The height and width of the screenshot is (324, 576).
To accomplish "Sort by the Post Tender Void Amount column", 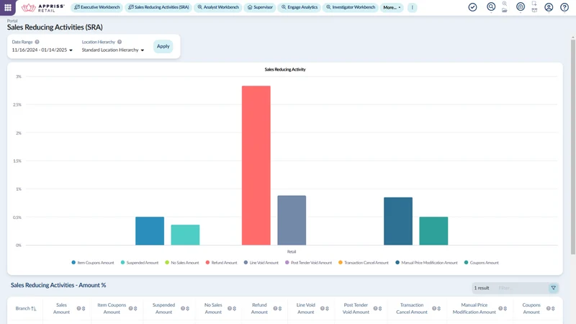I will click(380, 309).
